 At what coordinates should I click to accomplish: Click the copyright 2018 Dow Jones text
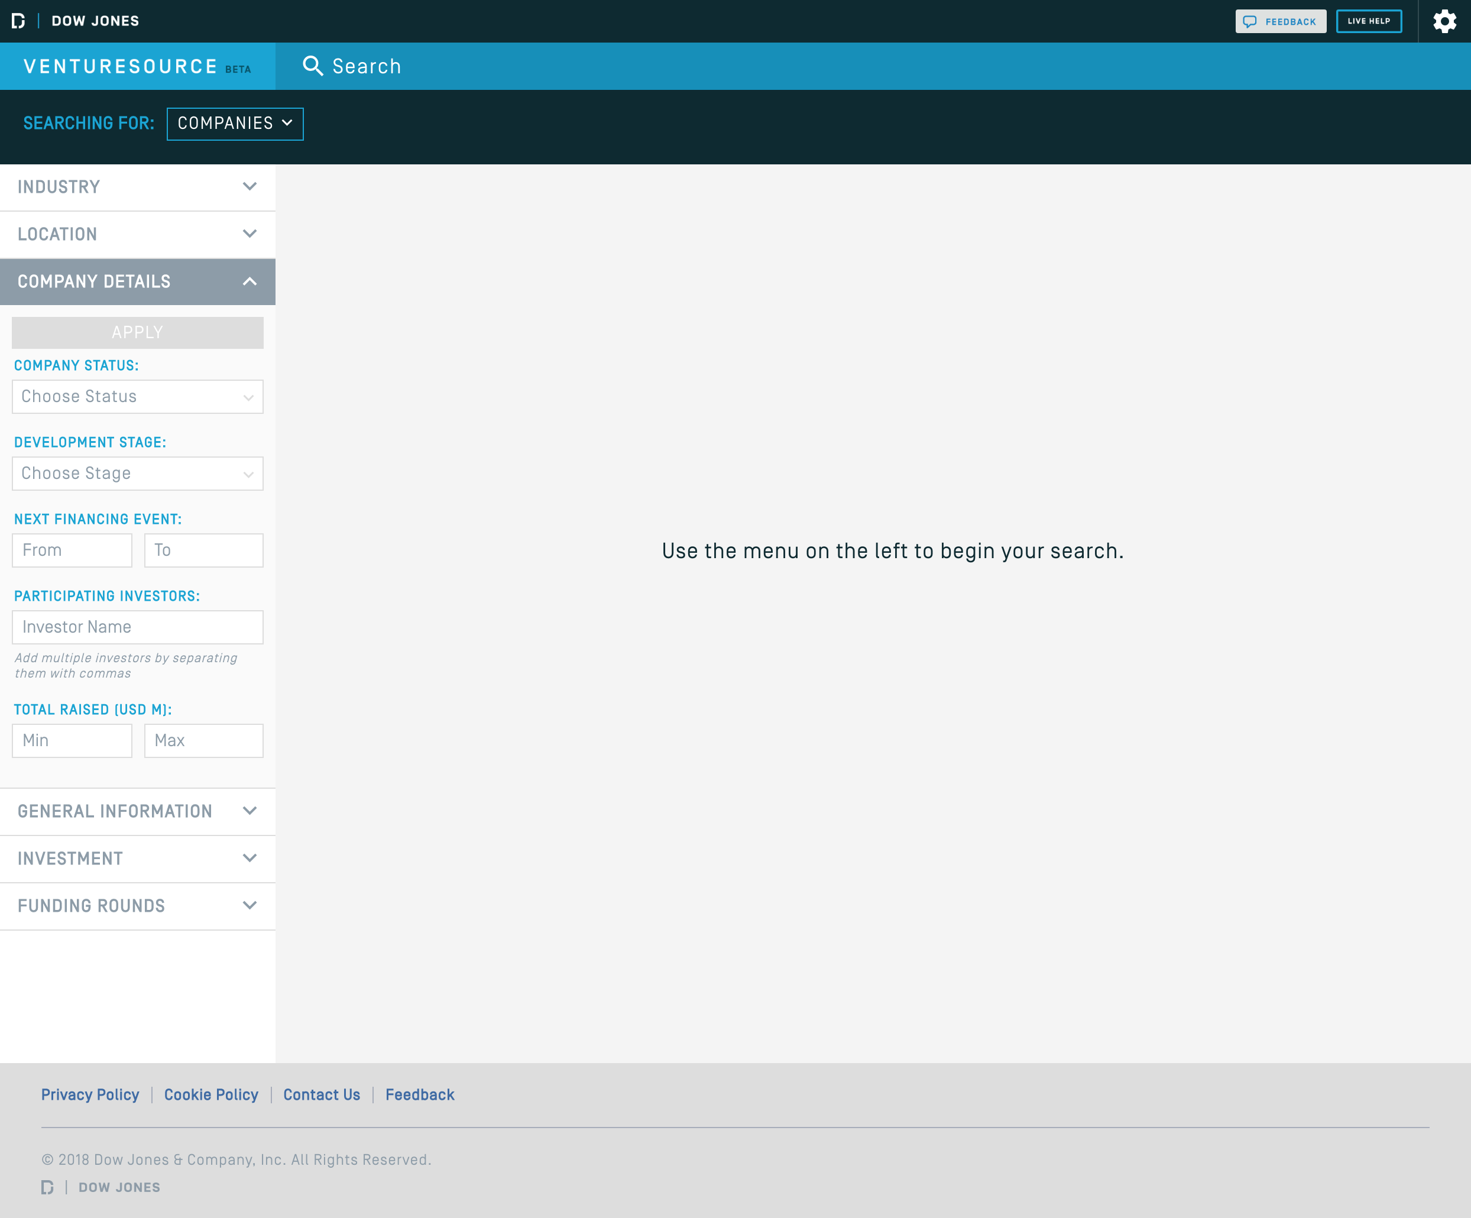coord(236,1160)
